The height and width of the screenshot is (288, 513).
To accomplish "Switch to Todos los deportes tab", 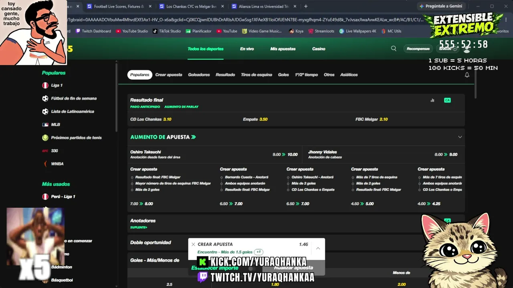I will 206,49.
